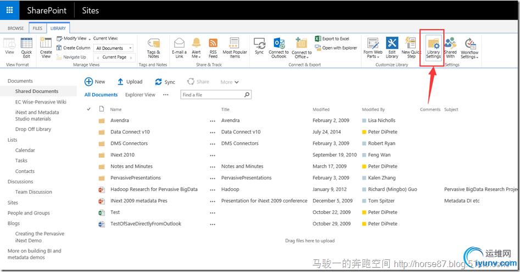
Task: Open EC Wise-Pervasive Wiki in the sidebar
Action: pyautogui.click(x=41, y=102)
